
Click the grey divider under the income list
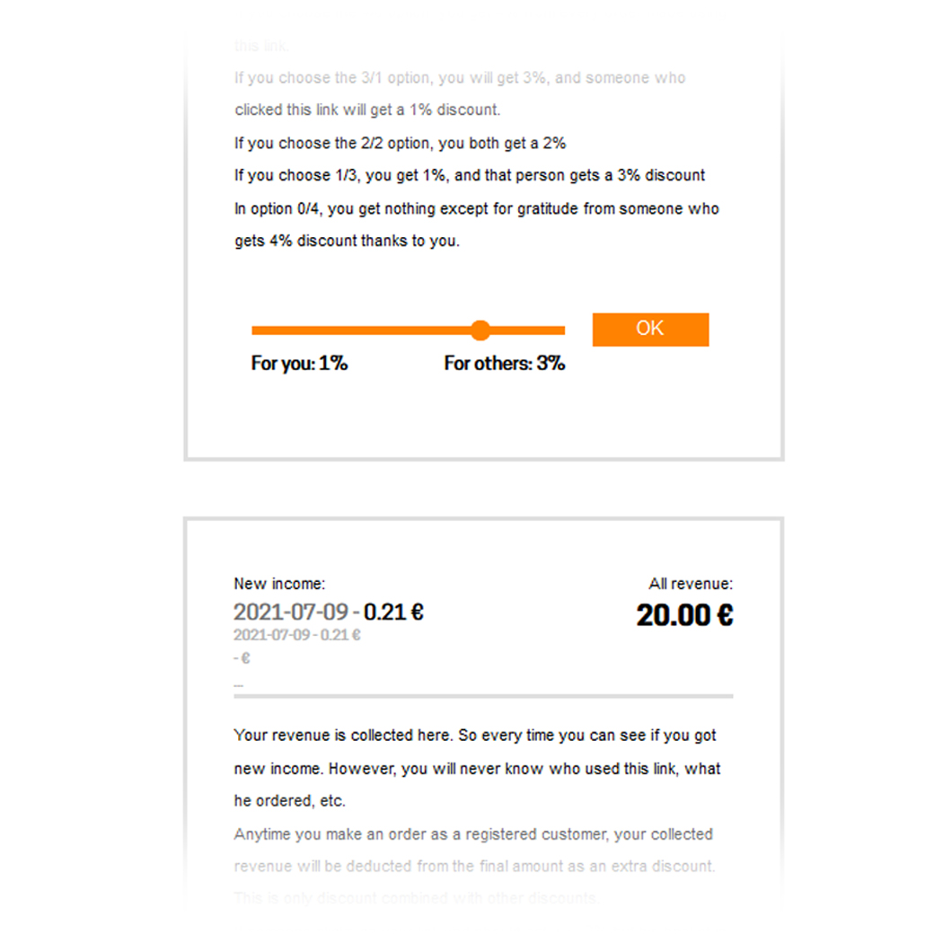point(483,696)
